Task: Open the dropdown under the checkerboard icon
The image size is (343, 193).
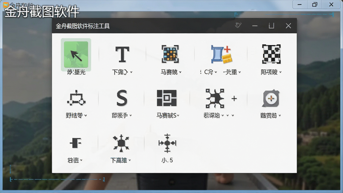Action: click(x=280, y=72)
